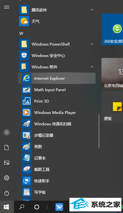Expand the hamburger menu at top left
The width and height of the screenshot is (123, 213).
point(7,7)
